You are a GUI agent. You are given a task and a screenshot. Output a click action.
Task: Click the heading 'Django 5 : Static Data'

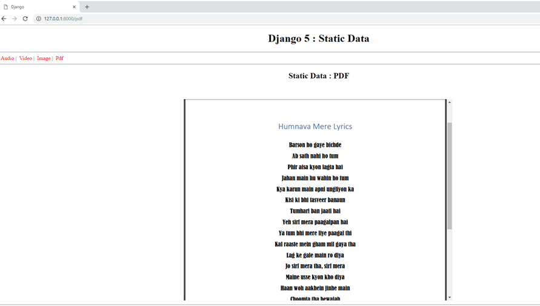coord(319,38)
